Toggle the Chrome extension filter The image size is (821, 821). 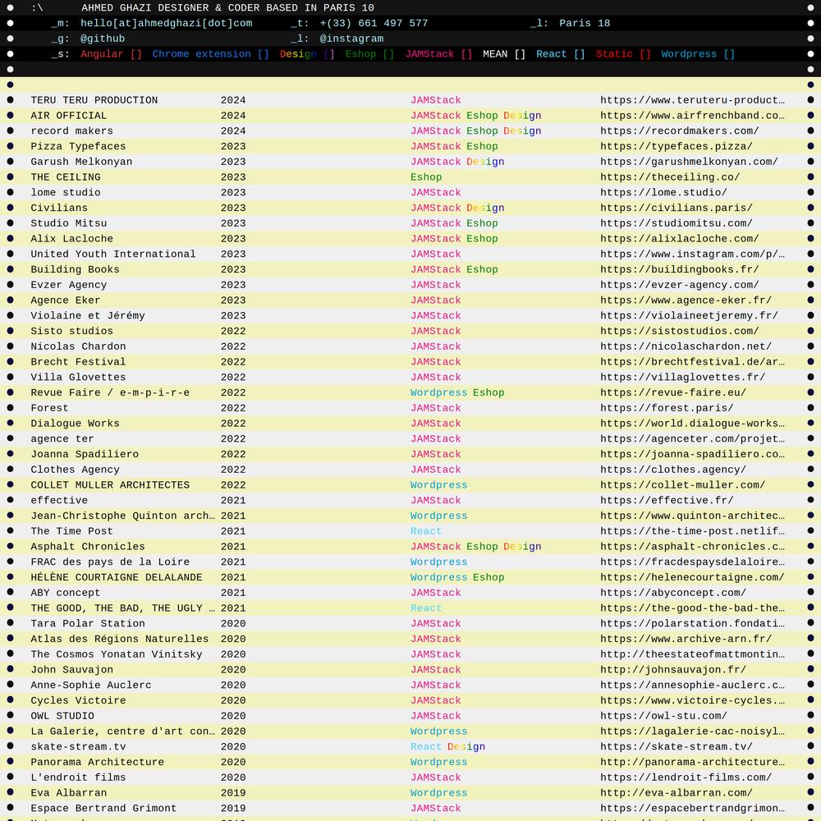point(210,54)
